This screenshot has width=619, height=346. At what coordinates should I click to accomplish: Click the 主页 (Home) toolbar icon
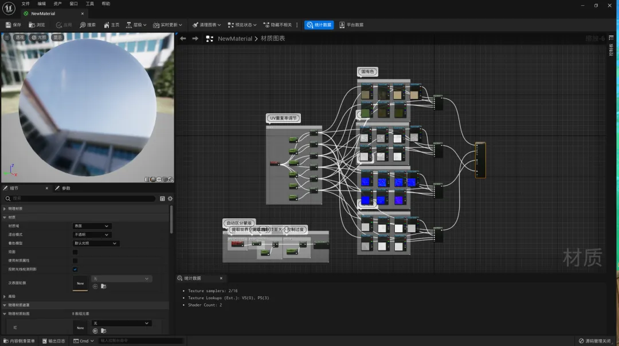[x=107, y=25]
